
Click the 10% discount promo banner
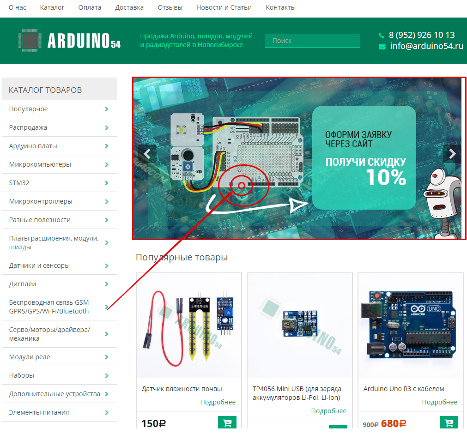364,158
